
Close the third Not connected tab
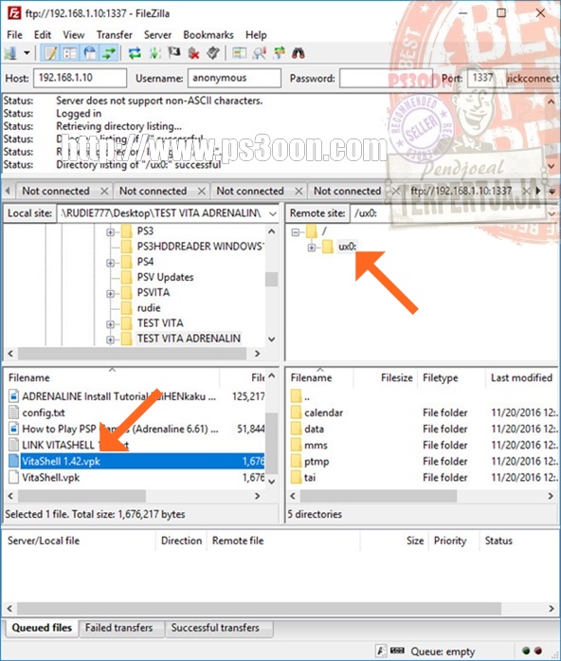click(299, 191)
